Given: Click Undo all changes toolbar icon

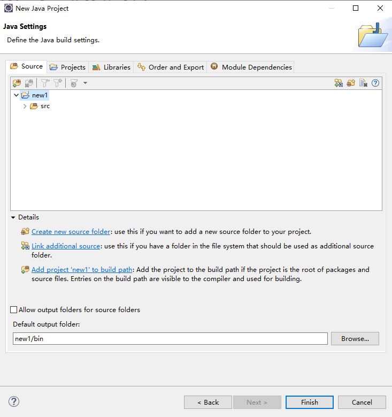Looking at the screenshot, I should click(x=363, y=83).
